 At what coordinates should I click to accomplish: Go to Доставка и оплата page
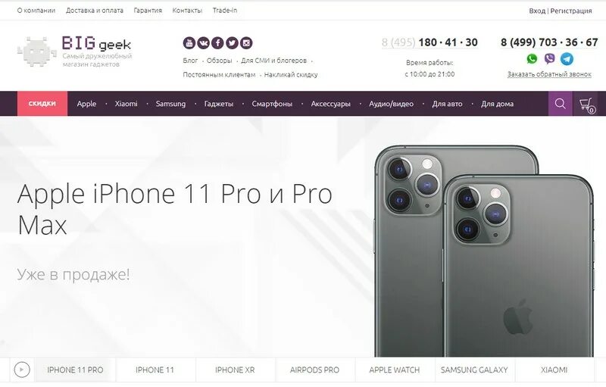click(x=95, y=11)
